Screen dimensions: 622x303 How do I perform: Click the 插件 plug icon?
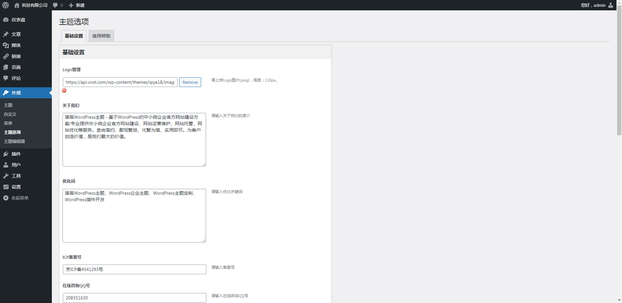[6, 154]
